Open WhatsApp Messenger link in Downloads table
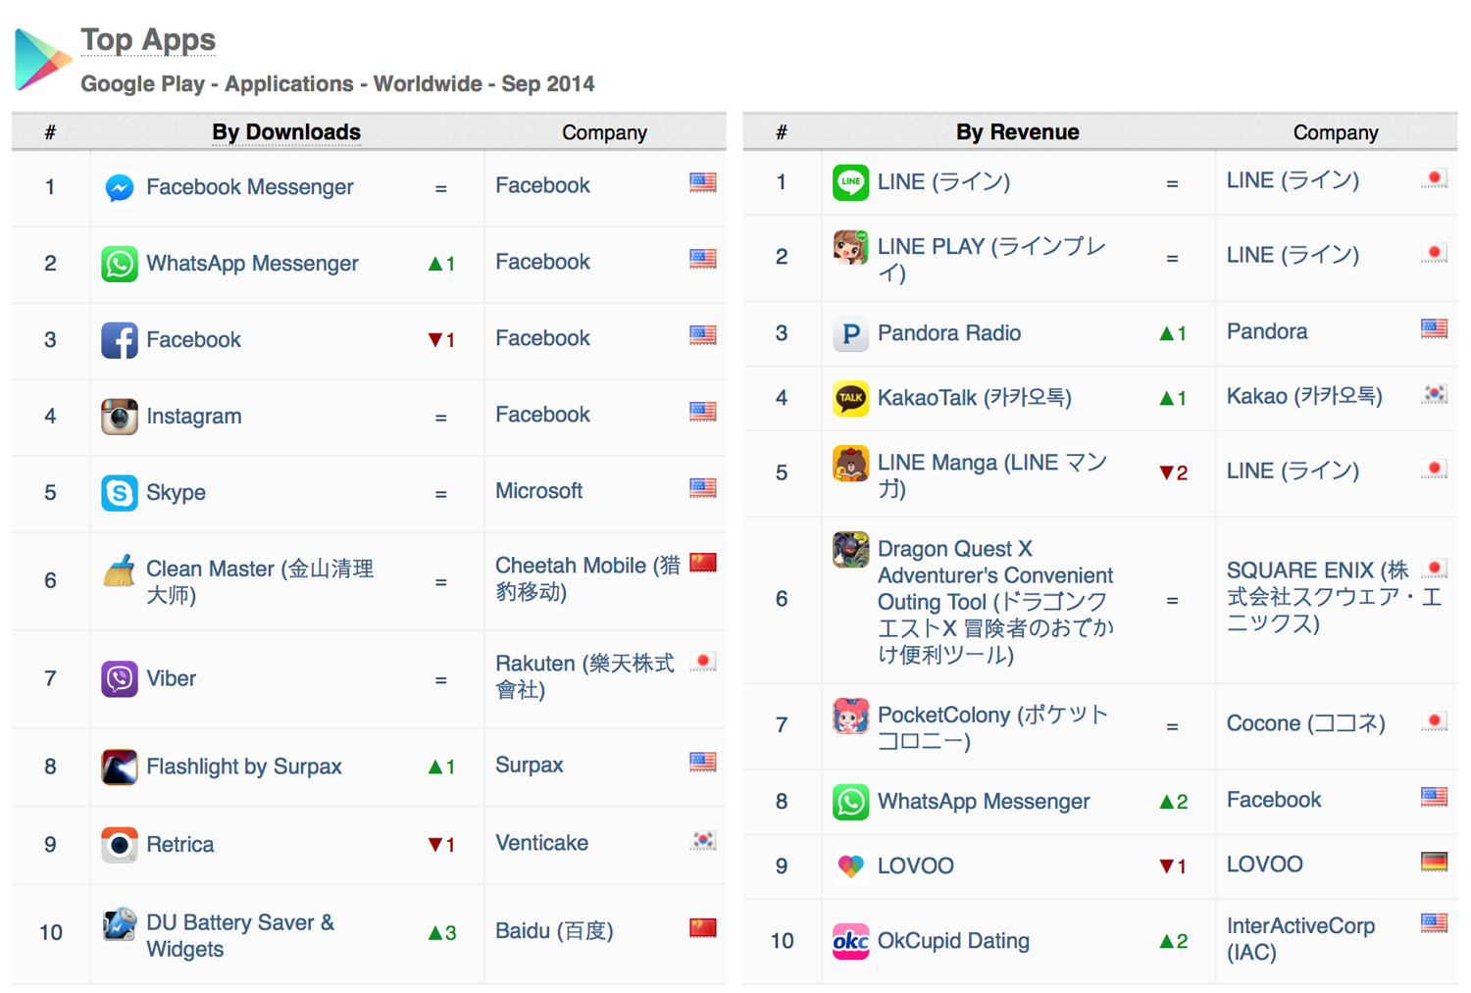 pos(252,264)
